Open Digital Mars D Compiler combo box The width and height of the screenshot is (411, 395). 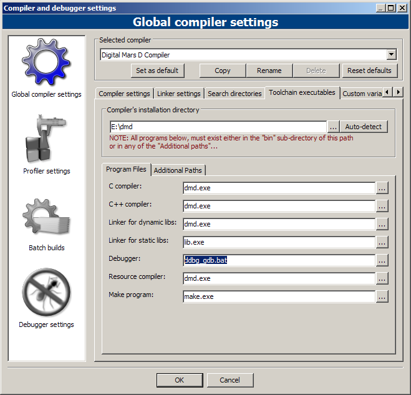tap(248, 54)
